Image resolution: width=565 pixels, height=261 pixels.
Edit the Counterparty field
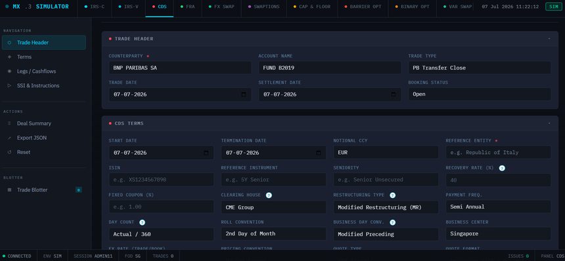180,68
